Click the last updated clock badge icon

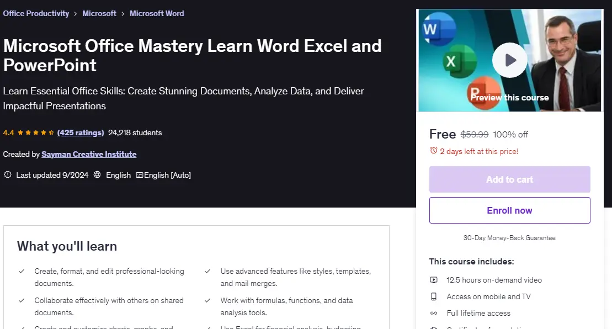(7, 175)
